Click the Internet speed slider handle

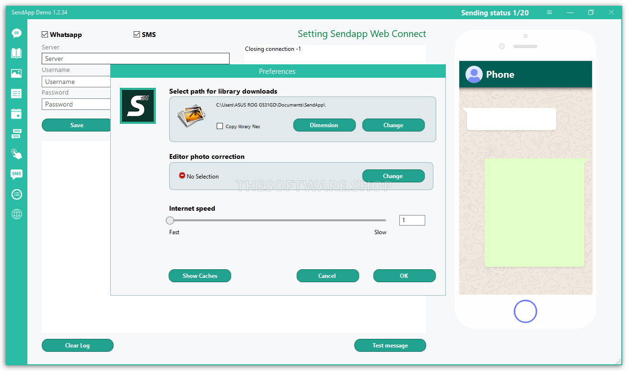[170, 221]
